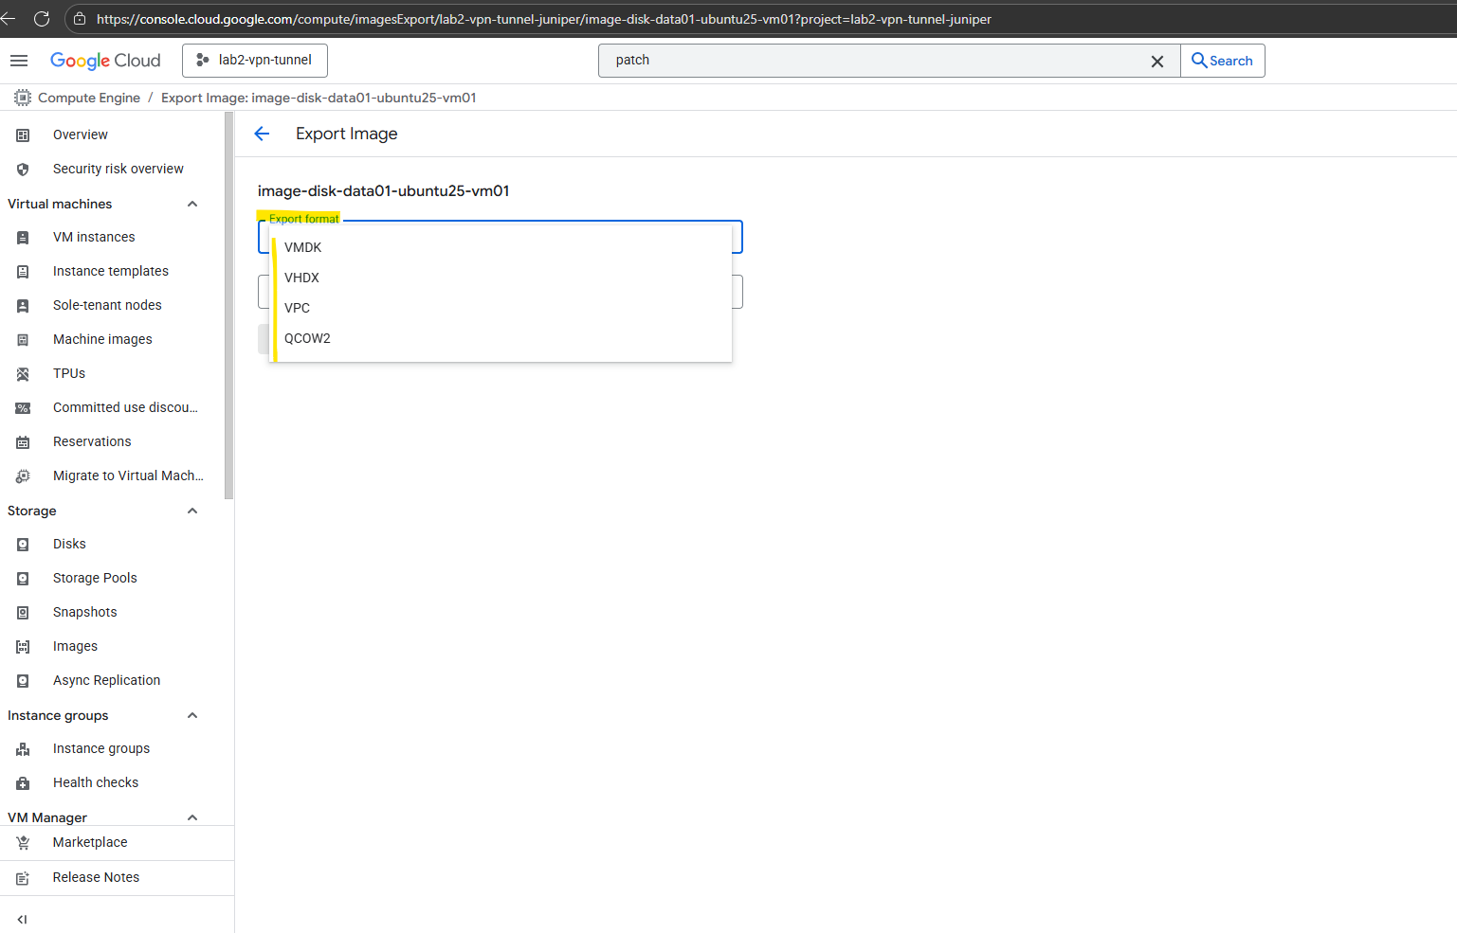Open Reservations page
The width and height of the screenshot is (1457, 933).
92,441
